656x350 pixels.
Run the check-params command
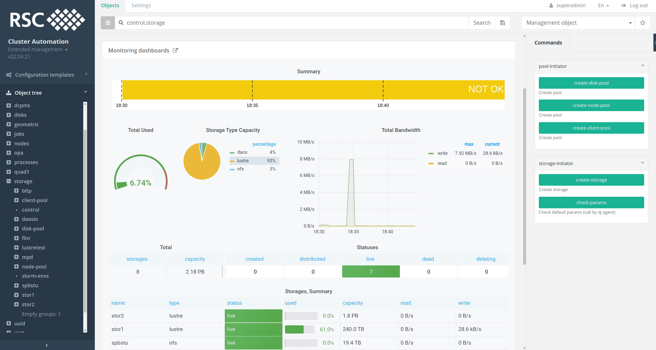click(x=591, y=202)
